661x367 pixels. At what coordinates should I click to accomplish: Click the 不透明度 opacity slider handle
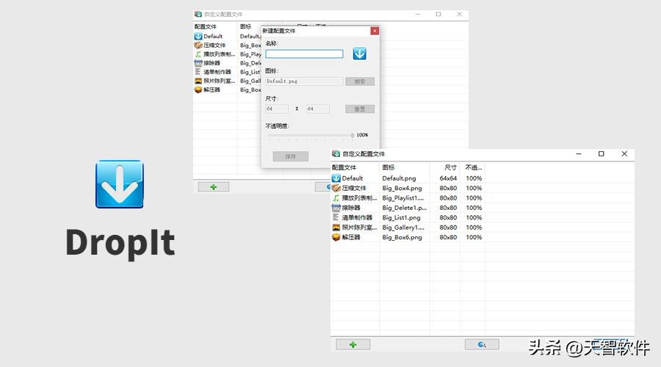(352, 135)
